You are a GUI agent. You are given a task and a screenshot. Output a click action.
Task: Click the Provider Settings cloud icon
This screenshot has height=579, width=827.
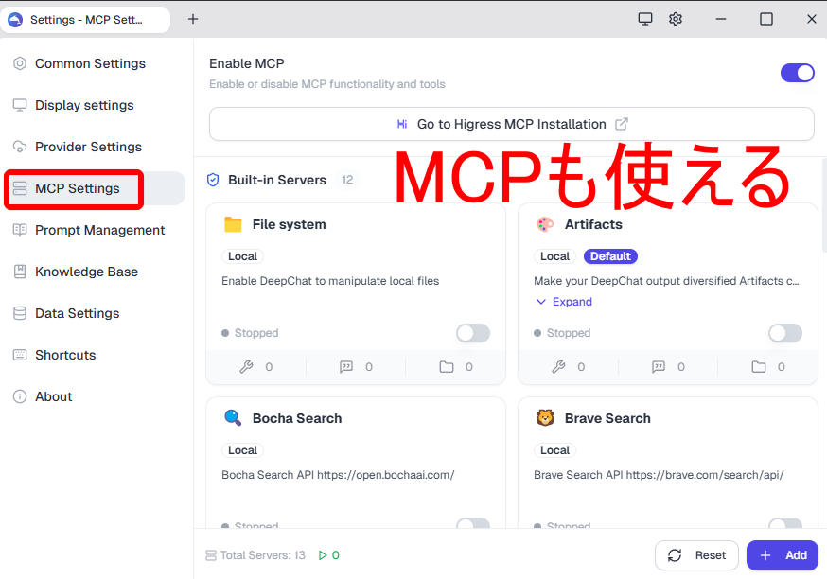pyautogui.click(x=20, y=148)
